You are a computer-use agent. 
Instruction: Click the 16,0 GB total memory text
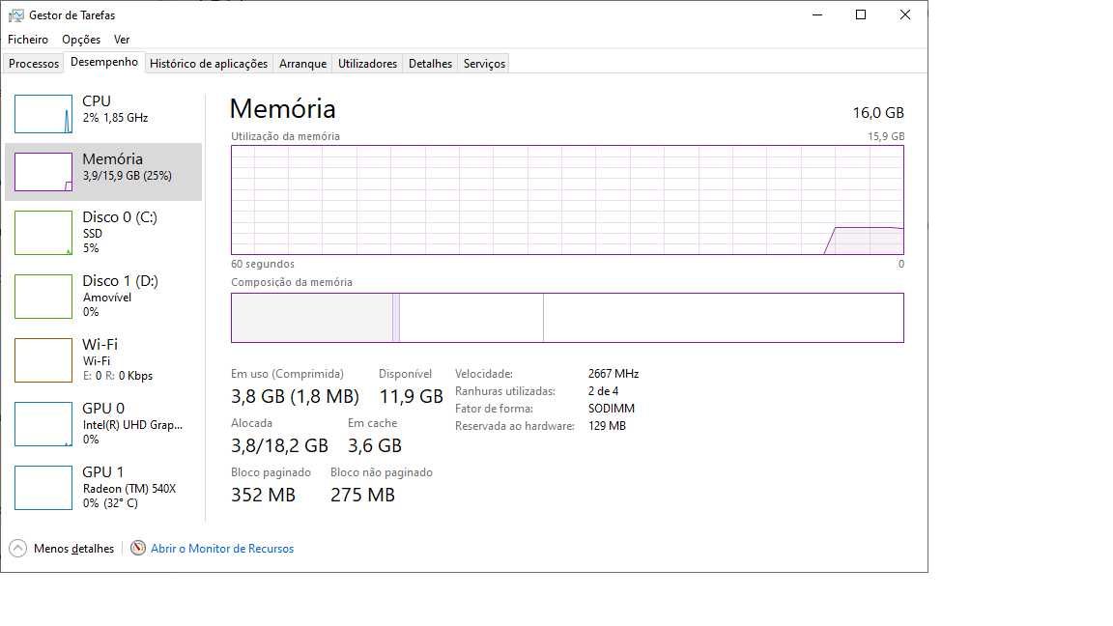pos(878,113)
